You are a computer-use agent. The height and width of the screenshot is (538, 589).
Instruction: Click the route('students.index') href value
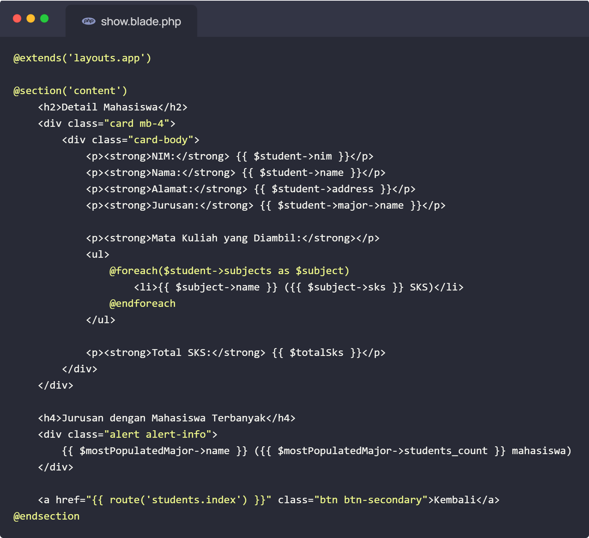[x=178, y=500]
